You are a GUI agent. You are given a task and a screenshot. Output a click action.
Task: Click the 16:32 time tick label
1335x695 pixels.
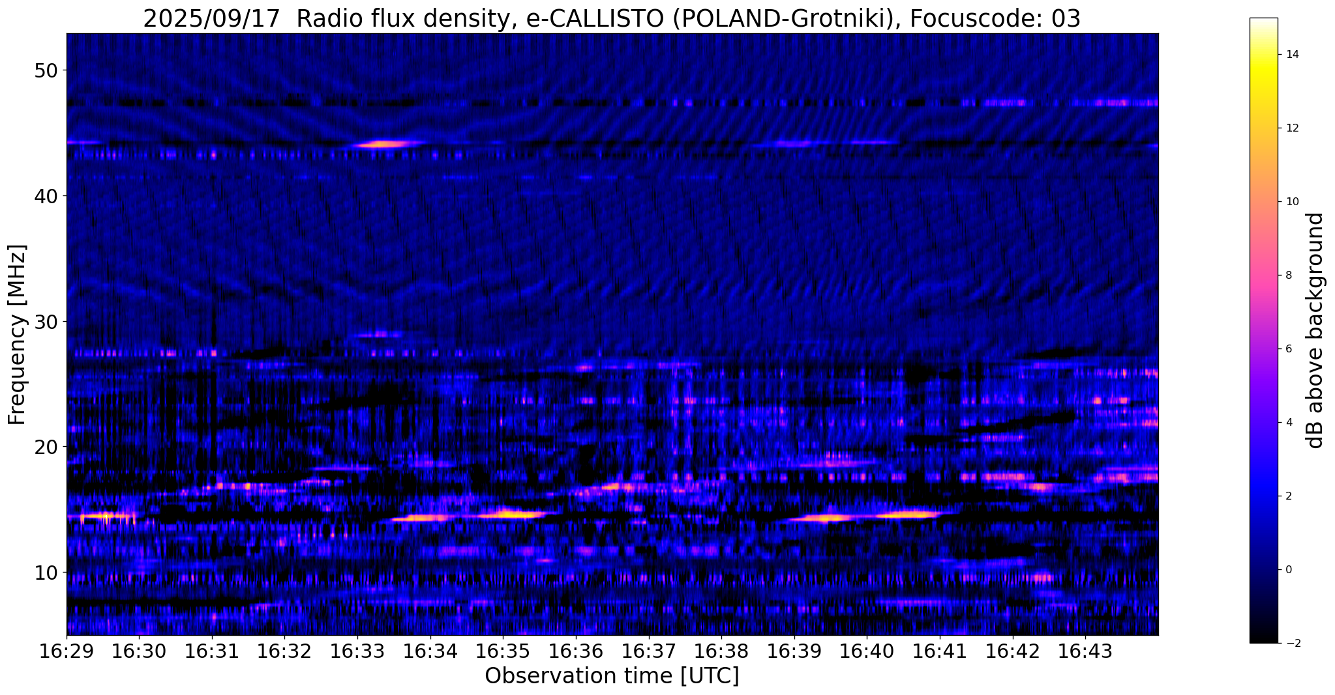coord(284,651)
